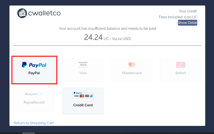The image size is (214, 134).
Task: Select the Paysafecard payment tile label
Action: (x=34, y=102)
